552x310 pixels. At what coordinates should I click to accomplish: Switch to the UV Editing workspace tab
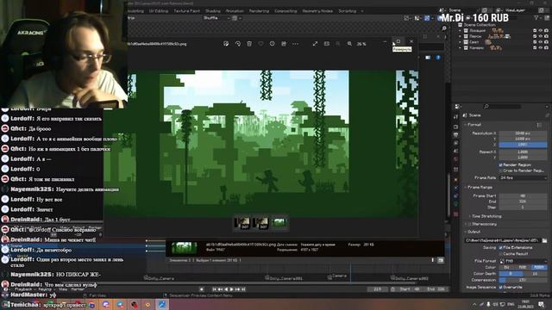pos(159,11)
